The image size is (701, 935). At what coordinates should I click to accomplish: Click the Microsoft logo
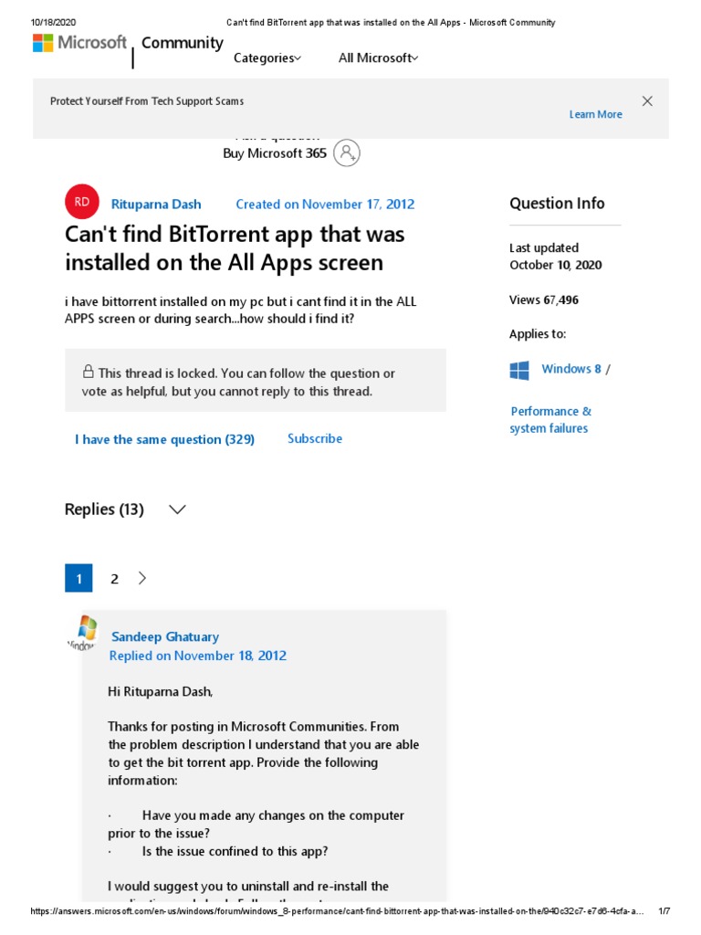(x=79, y=43)
